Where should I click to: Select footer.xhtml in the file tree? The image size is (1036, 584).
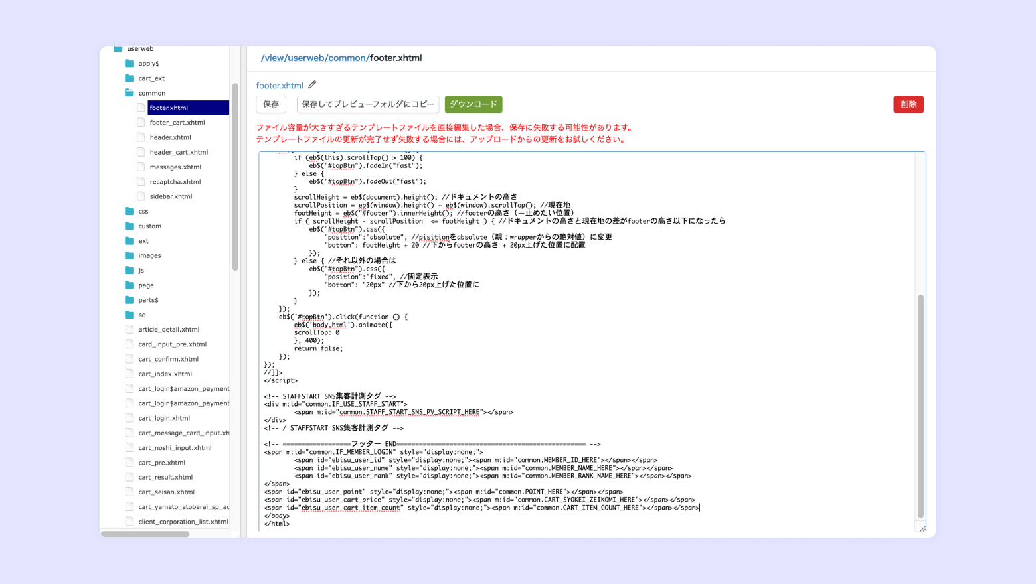[x=189, y=108]
